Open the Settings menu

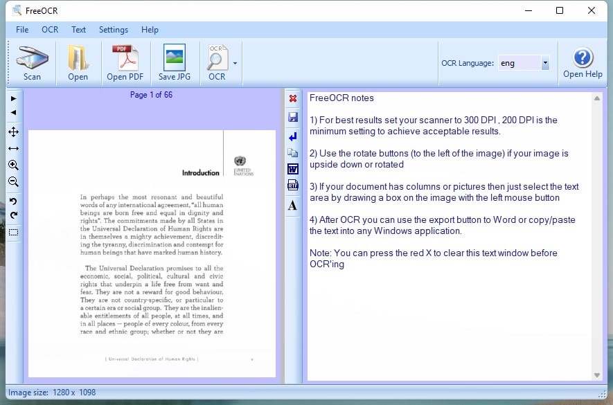point(114,30)
